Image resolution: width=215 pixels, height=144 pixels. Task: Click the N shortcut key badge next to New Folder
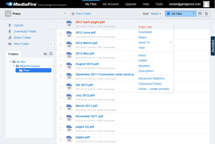click(x=51, y=44)
